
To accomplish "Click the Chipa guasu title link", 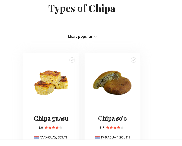I will pyautogui.click(x=51, y=118).
